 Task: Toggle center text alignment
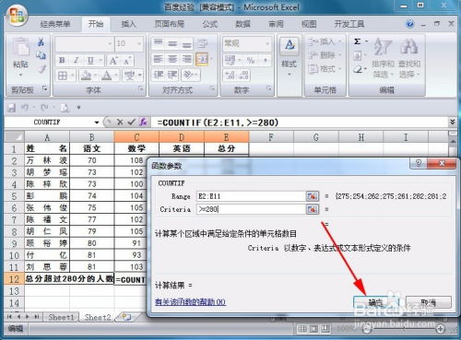(172, 59)
